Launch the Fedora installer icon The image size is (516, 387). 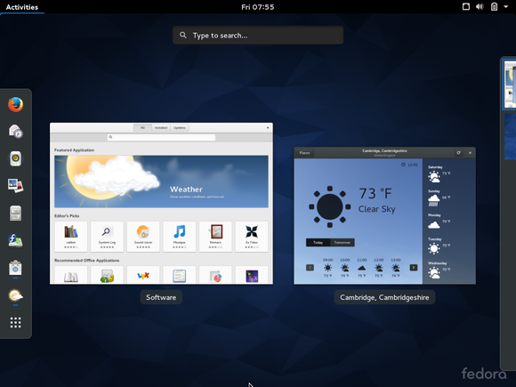pyautogui.click(x=15, y=240)
